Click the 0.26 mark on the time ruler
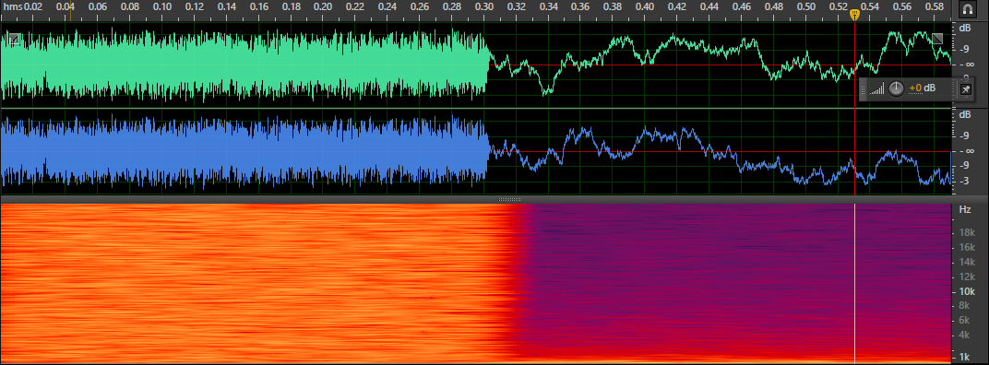The width and height of the screenshot is (989, 365). pyautogui.click(x=420, y=6)
